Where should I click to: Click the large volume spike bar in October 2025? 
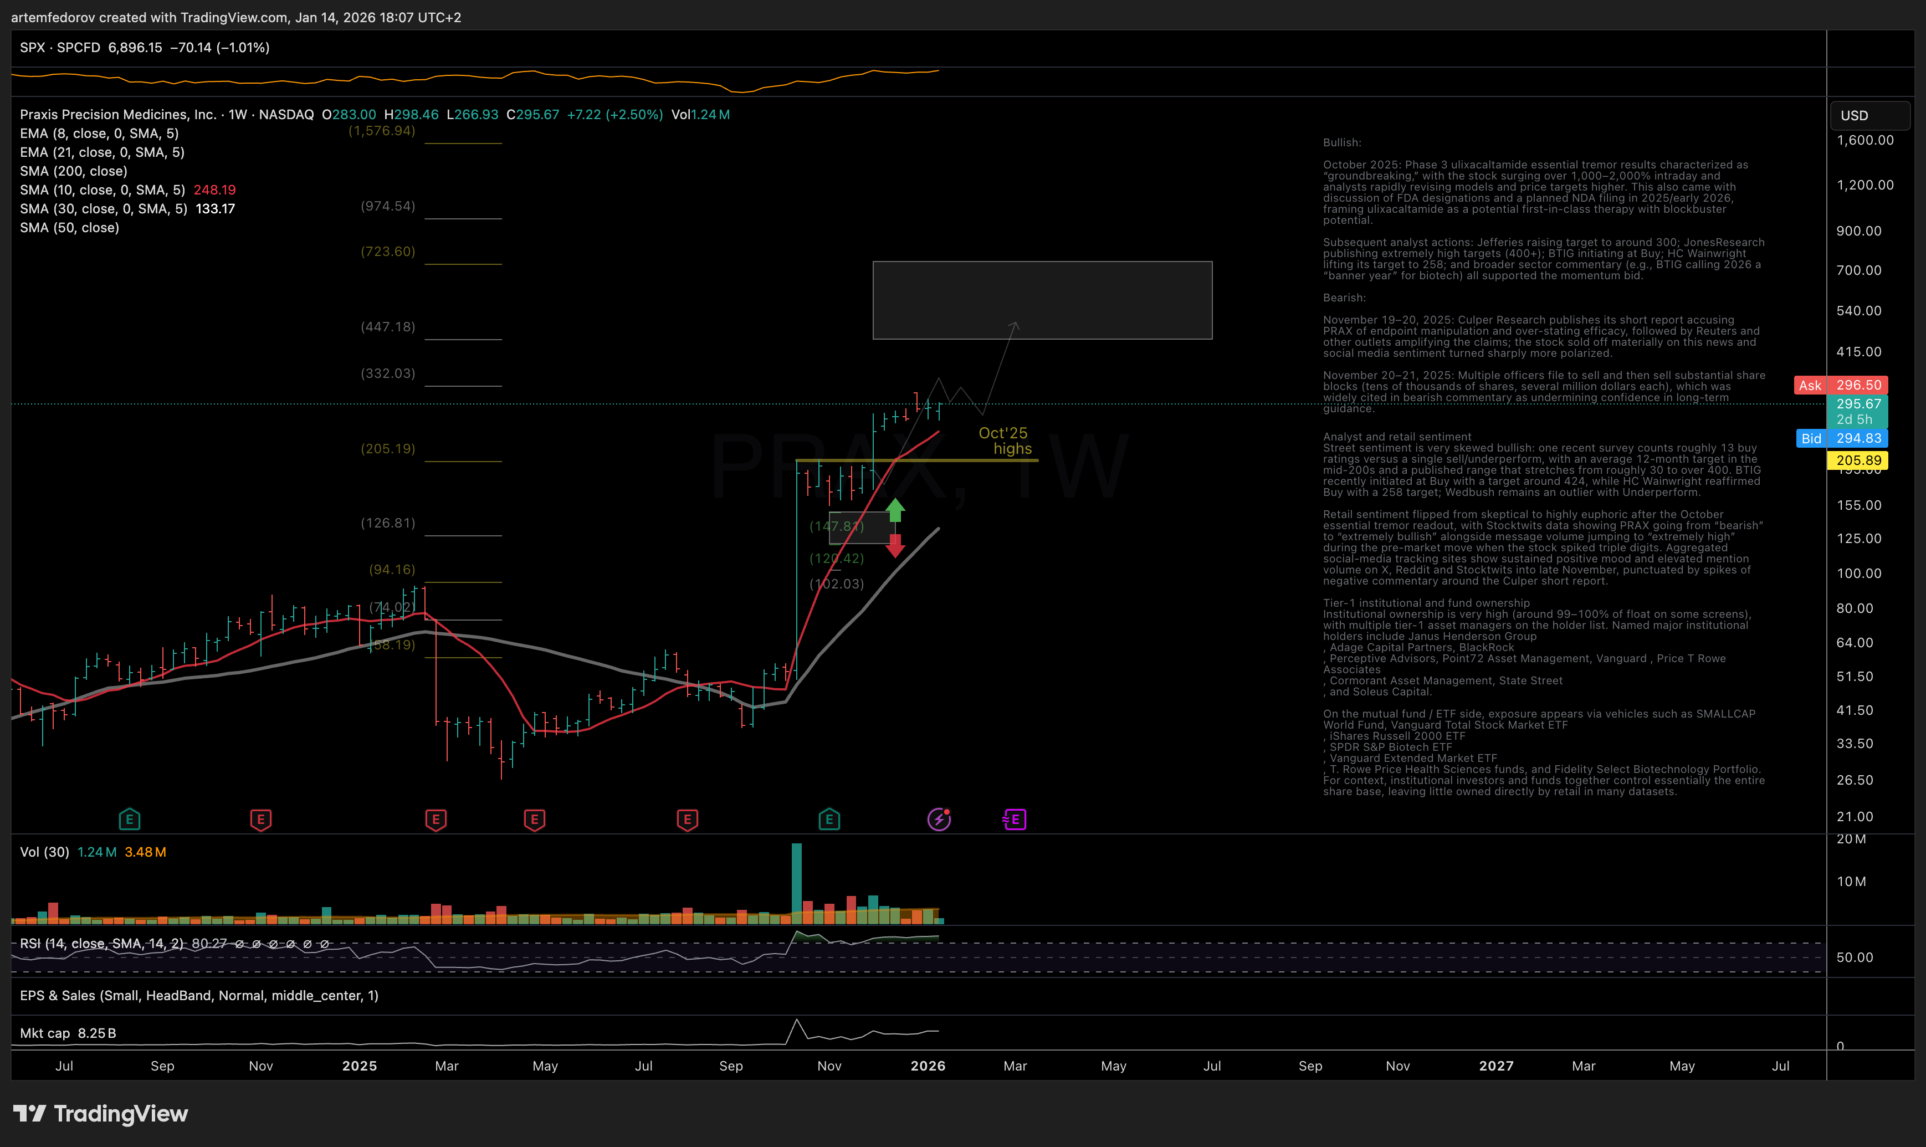pos(797,883)
